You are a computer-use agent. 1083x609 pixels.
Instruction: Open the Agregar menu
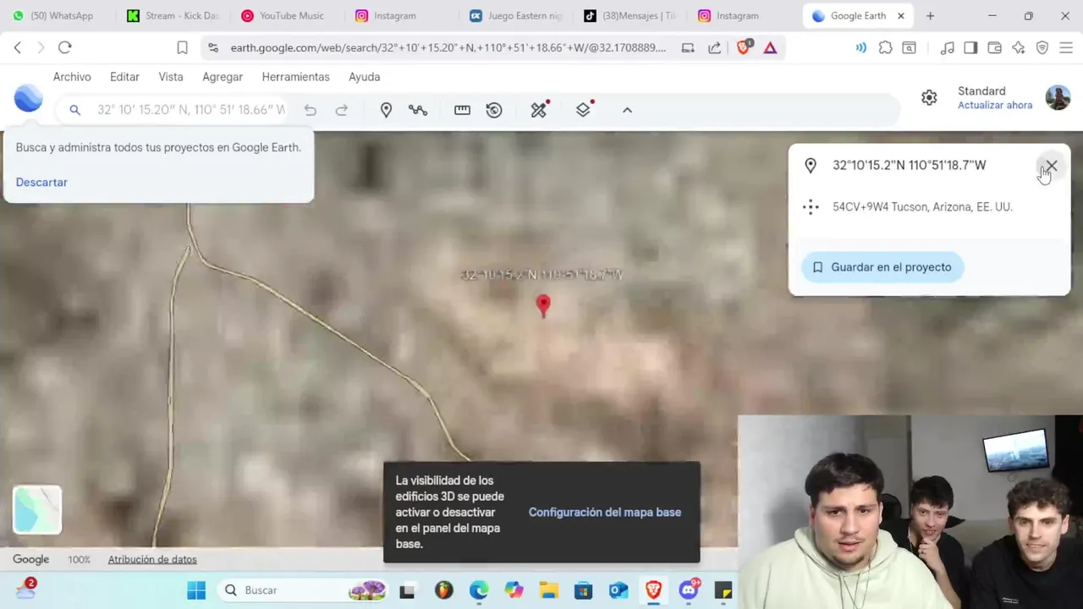(223, 77)
